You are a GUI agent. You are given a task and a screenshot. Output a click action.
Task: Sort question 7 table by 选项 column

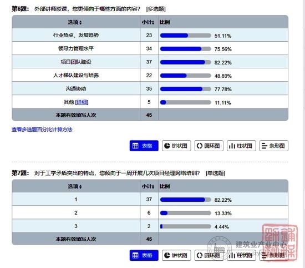tap(75, 186)
